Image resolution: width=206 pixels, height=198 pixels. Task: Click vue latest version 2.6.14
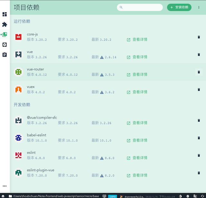(x=110, y=57)
